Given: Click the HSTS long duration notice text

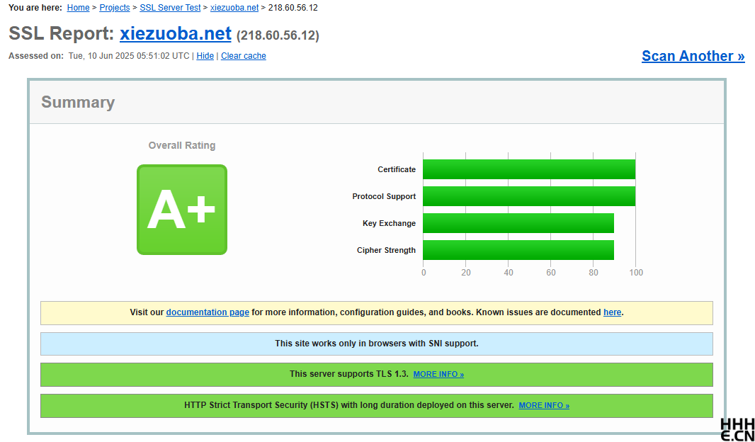Looking at the screenshot, I should pyautogui.click(x=349, y=405).
